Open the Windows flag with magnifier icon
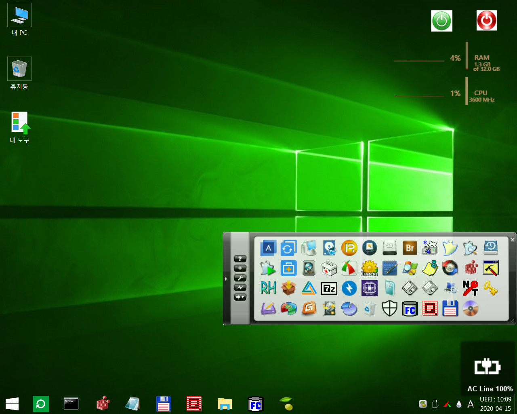This screenshot has width=517, height=414. click(x=410, y=268)
